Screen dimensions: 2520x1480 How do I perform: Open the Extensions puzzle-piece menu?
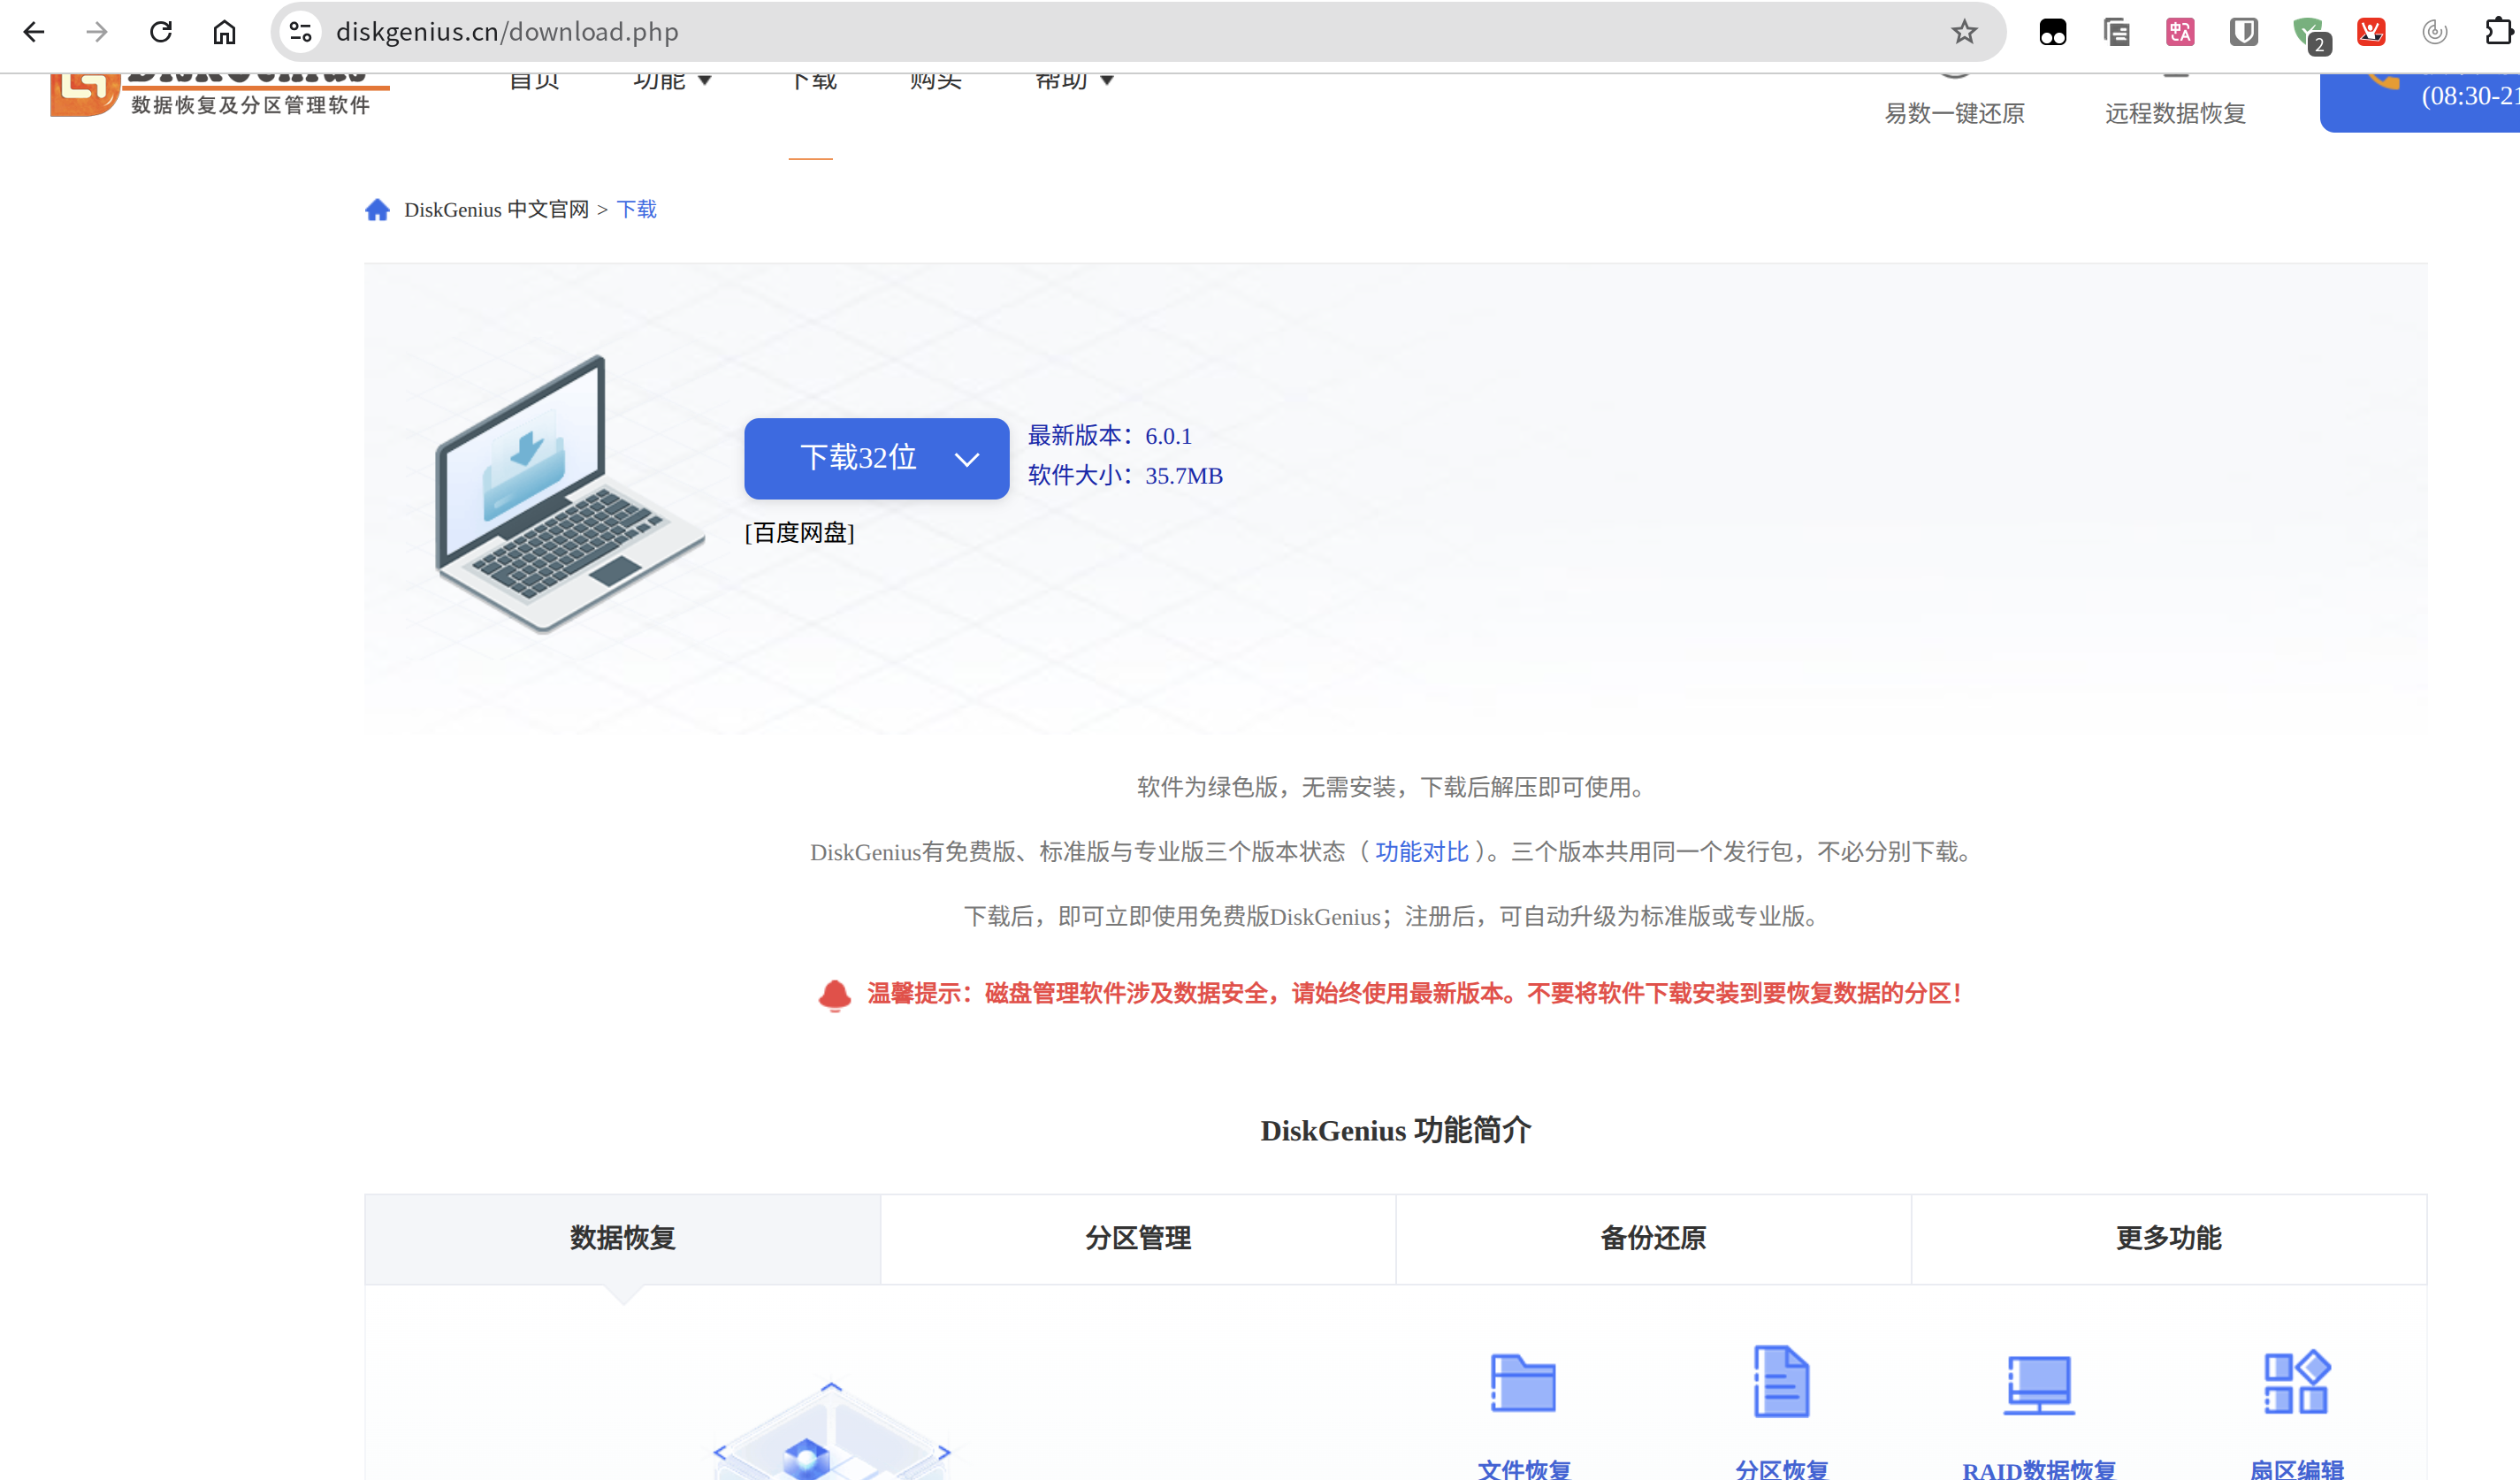pos(2499,32)
